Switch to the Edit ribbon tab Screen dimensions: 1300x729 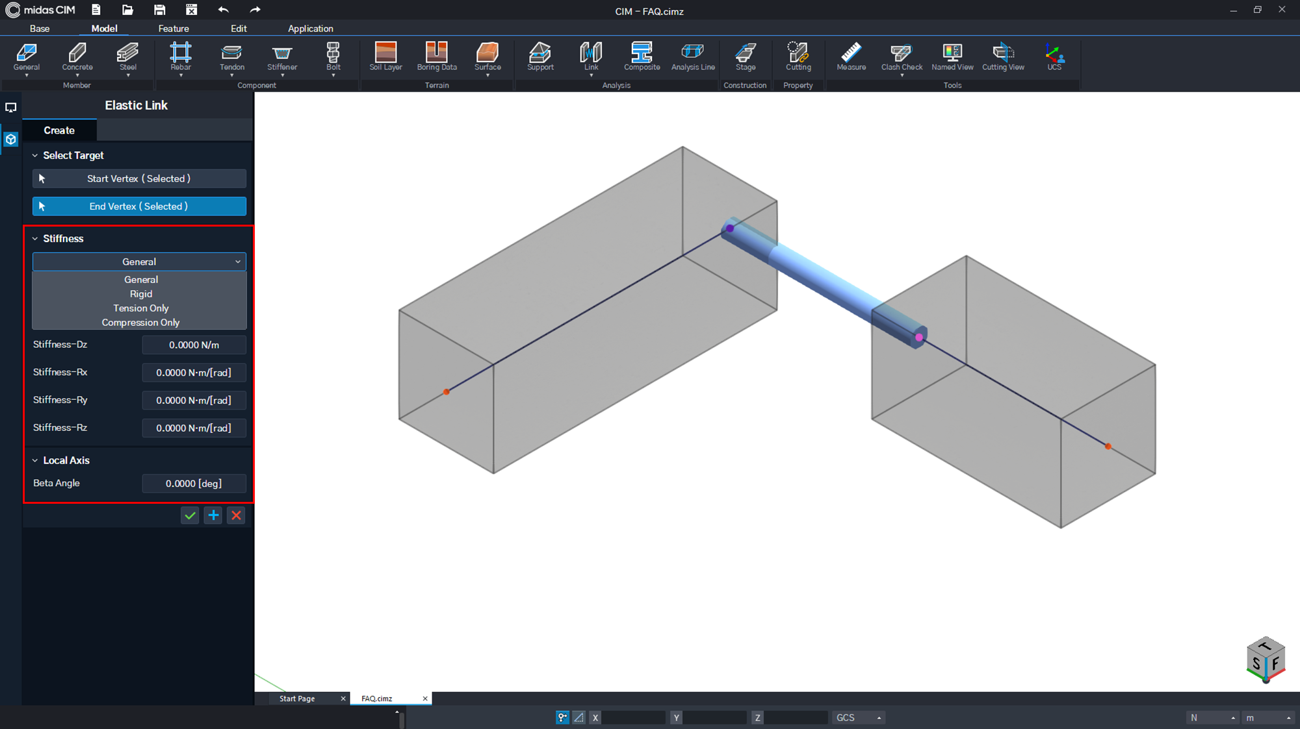(x=239, y=29)
